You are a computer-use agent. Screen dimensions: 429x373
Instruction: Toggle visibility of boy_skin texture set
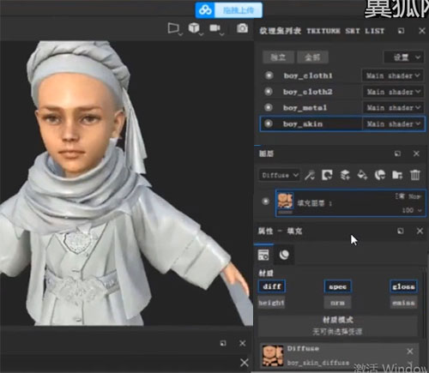[269, 123]
